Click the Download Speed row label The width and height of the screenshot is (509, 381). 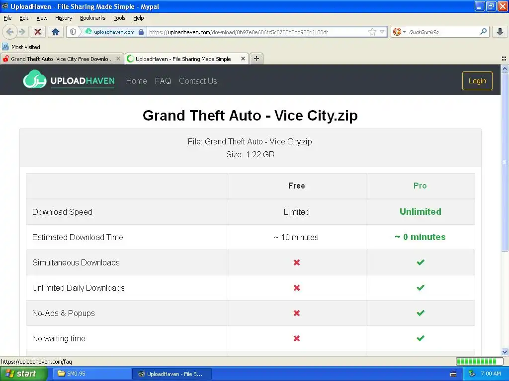[x=62, y=212]
